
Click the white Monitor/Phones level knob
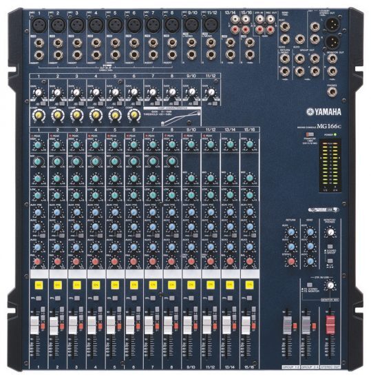(x=330, y=232)
